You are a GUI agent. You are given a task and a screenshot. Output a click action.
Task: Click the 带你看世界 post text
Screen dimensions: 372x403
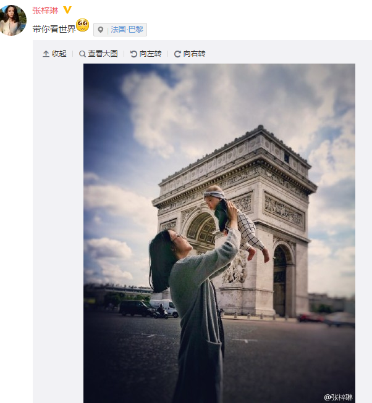tap(54, 29)
